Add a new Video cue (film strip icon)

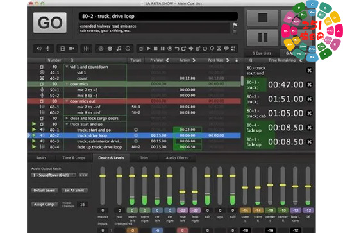63,49
